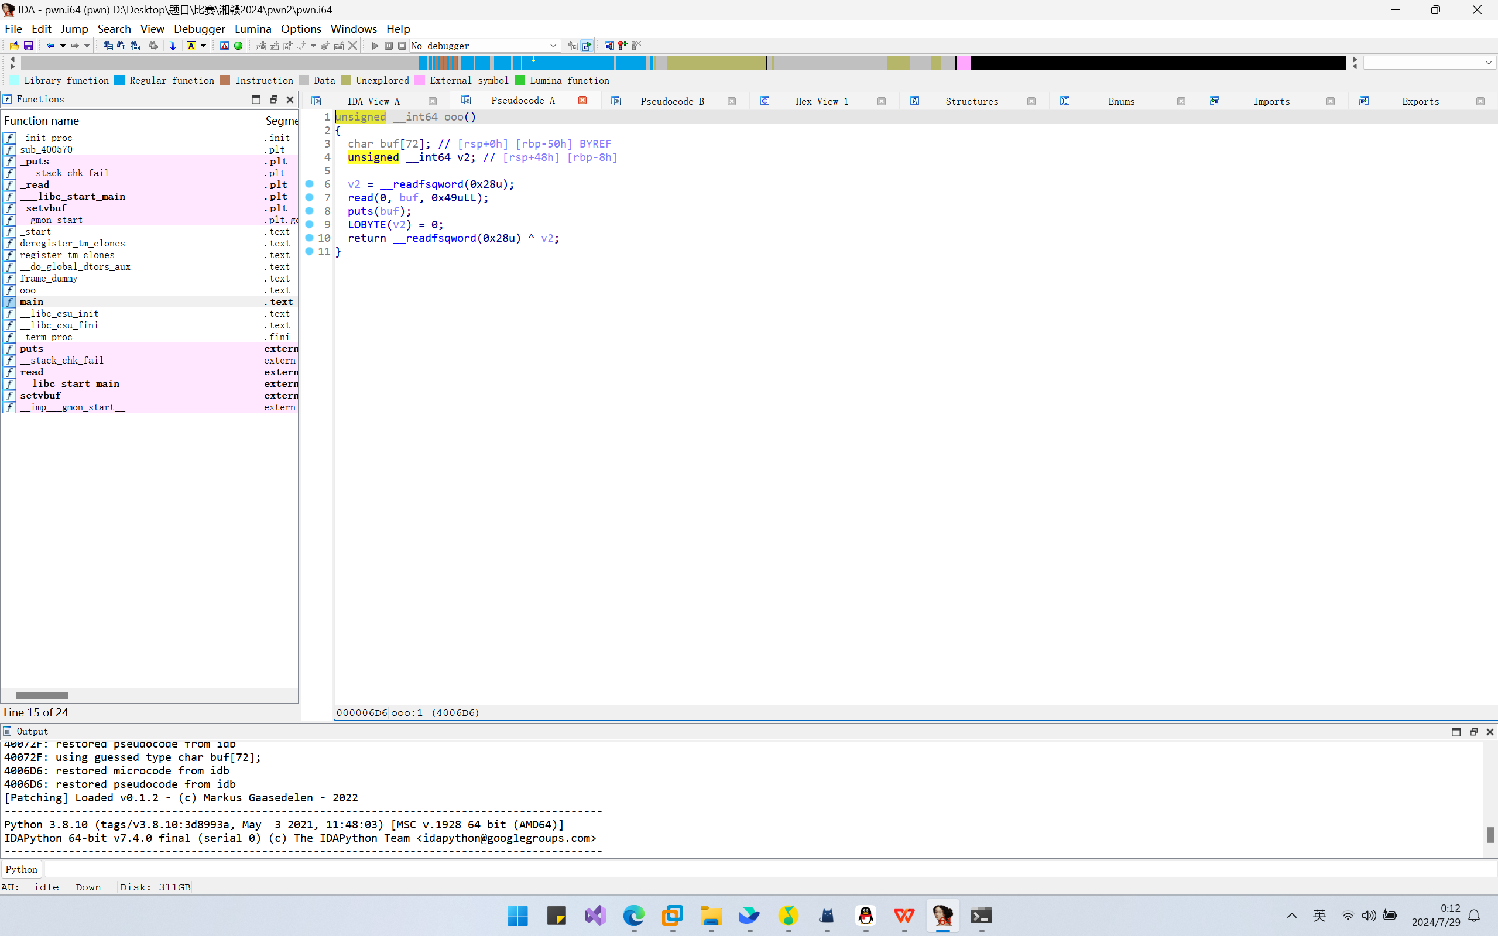Click the red warning triangle icon

[x=225, y=46]
